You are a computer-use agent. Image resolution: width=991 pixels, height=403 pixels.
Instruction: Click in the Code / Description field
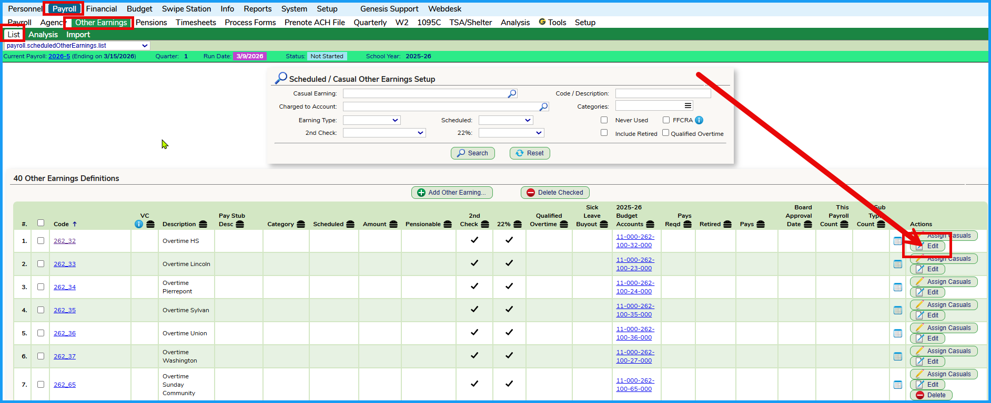[x=663, y=93]
